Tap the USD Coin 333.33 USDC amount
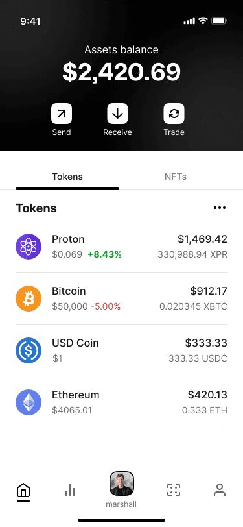This screenshot has height=527, width=243. pos(198,358)
